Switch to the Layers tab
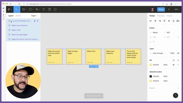The image size is (183, 103). [x=11, y=16]
